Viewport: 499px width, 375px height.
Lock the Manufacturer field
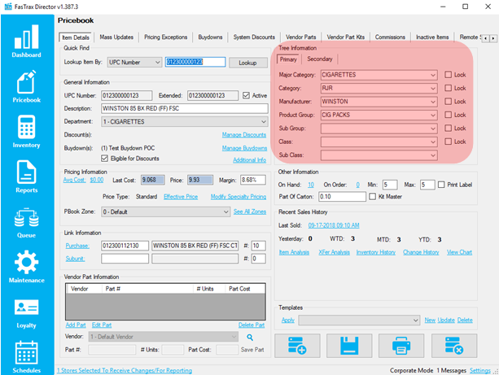coord(448,102)
